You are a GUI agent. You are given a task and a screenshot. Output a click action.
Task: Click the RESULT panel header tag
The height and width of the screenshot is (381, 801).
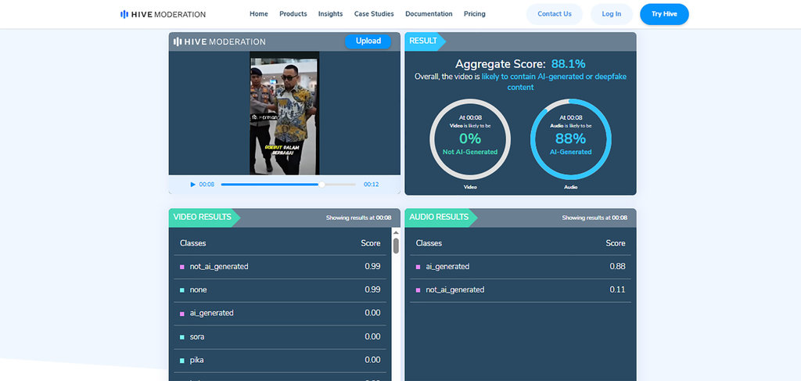(423, 41)
